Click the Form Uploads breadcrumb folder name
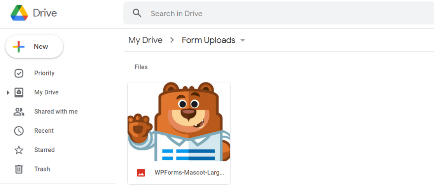This screenshot has width=434, height=190. pos(209,40)
